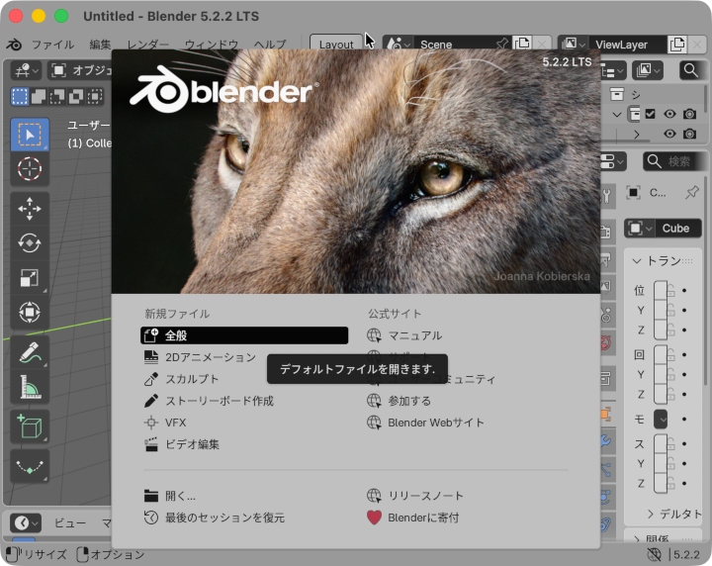Click the curve tool below Add Cube

click(x=30, y=466)
